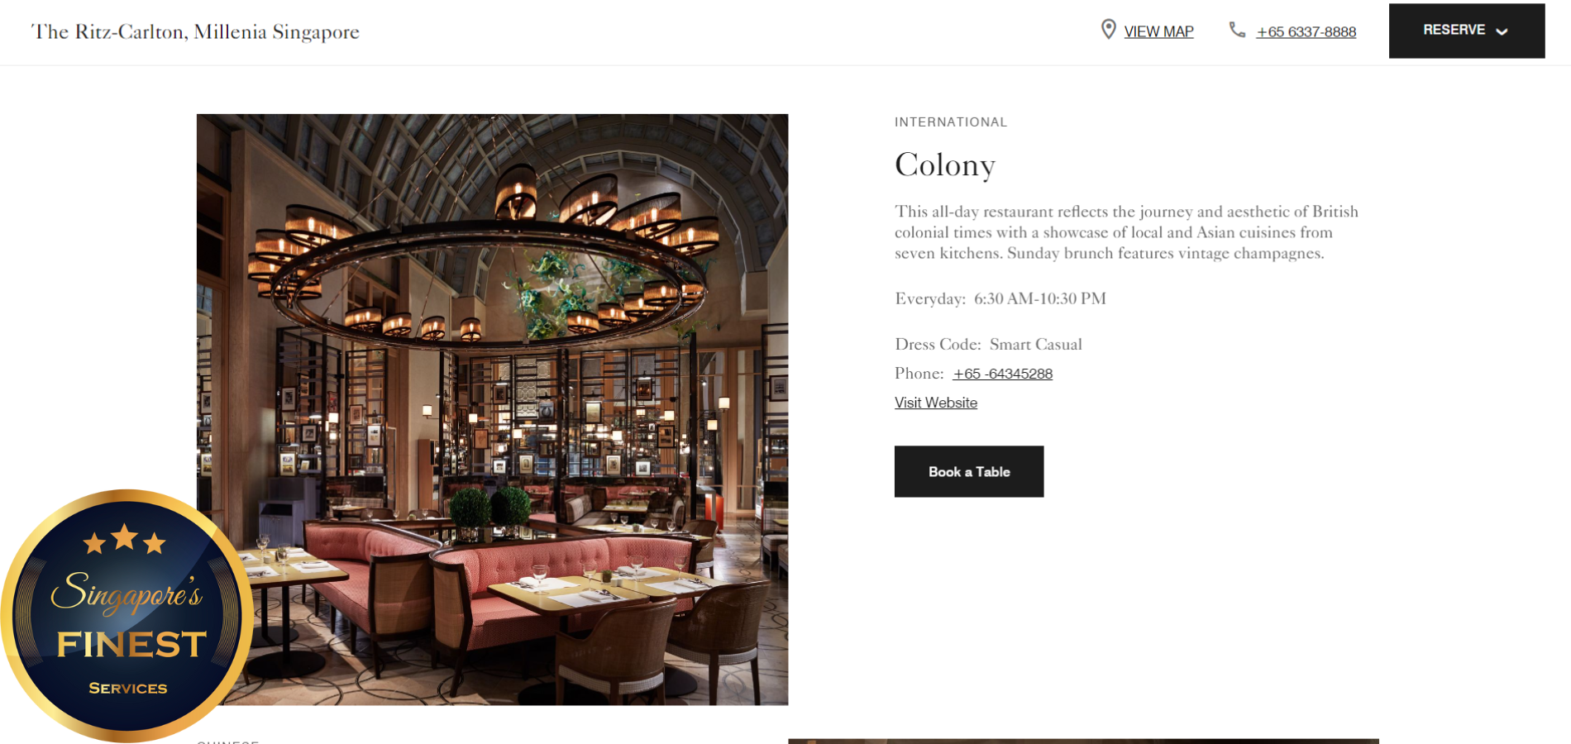Screen dimensions: 1571x744
Task: Call hotel number +65 6337-8888
Action: pos(1306,31)
